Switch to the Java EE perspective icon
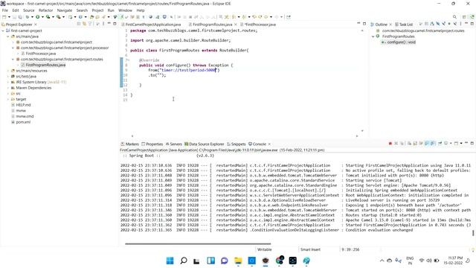 (472, 17)
